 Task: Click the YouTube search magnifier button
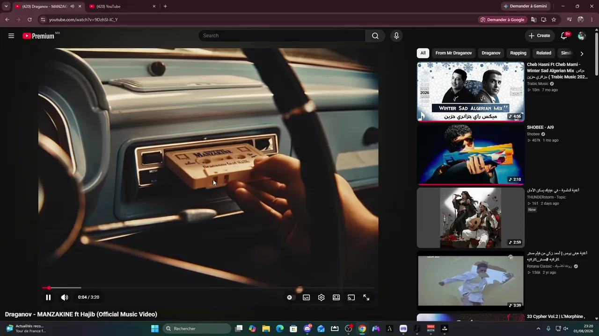point(375,36)
